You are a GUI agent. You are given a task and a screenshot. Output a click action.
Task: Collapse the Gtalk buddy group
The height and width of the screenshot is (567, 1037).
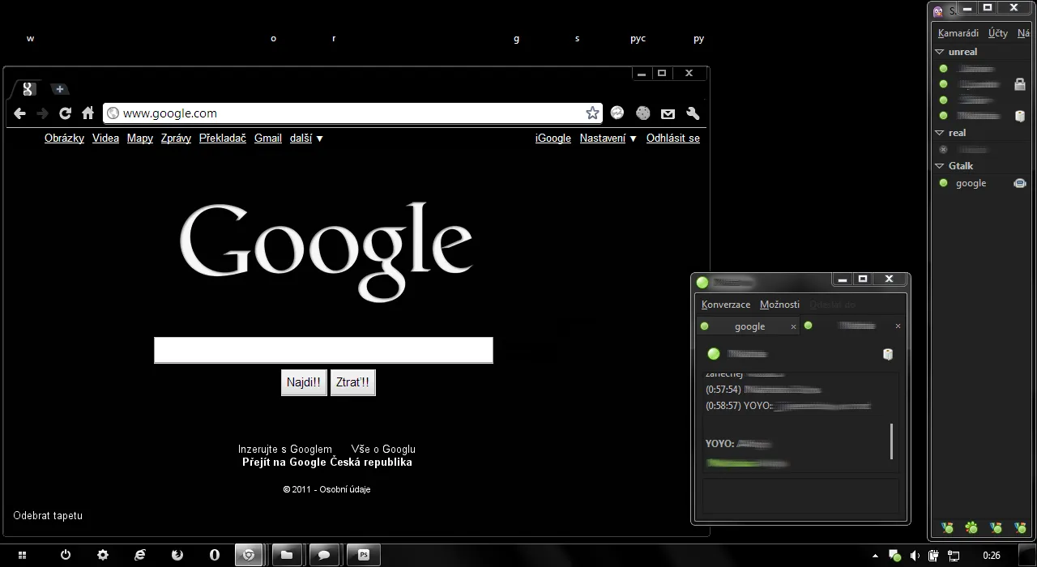point(940,166)
